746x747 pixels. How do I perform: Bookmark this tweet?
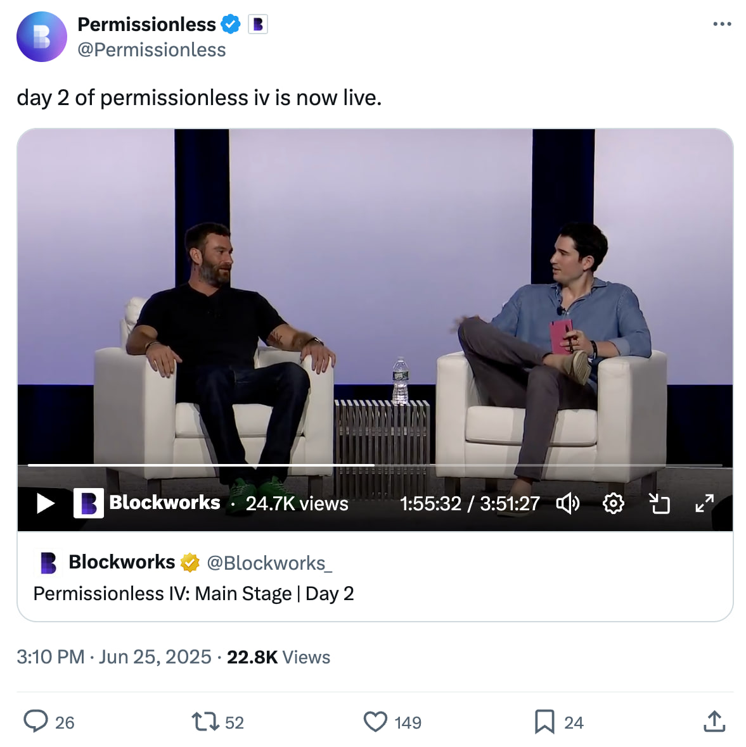tap(544, 722)
